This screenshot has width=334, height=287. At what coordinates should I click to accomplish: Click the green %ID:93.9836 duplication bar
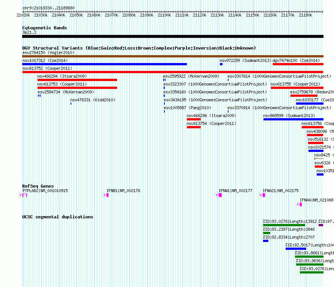[310, 264]
